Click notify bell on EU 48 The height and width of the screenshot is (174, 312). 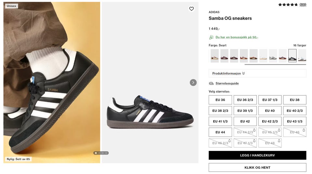(x=279, y=141)
